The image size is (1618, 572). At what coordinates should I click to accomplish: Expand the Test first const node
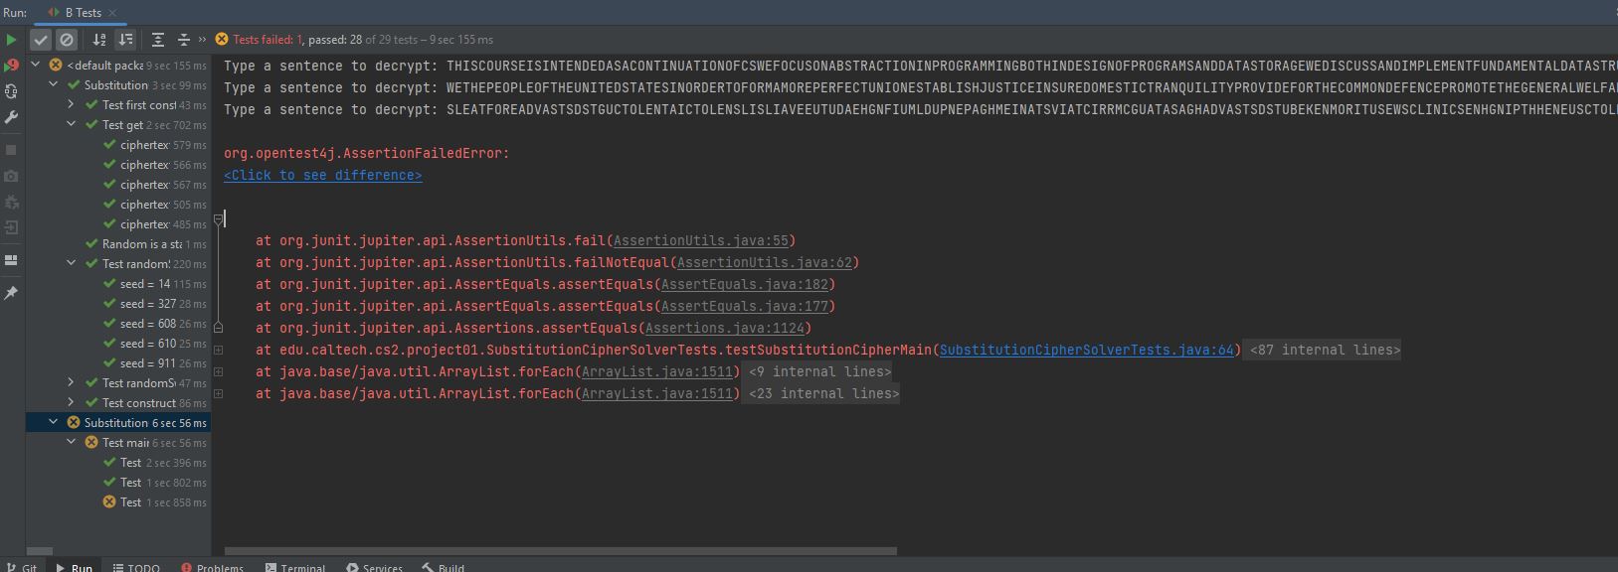tap(72, 104)
